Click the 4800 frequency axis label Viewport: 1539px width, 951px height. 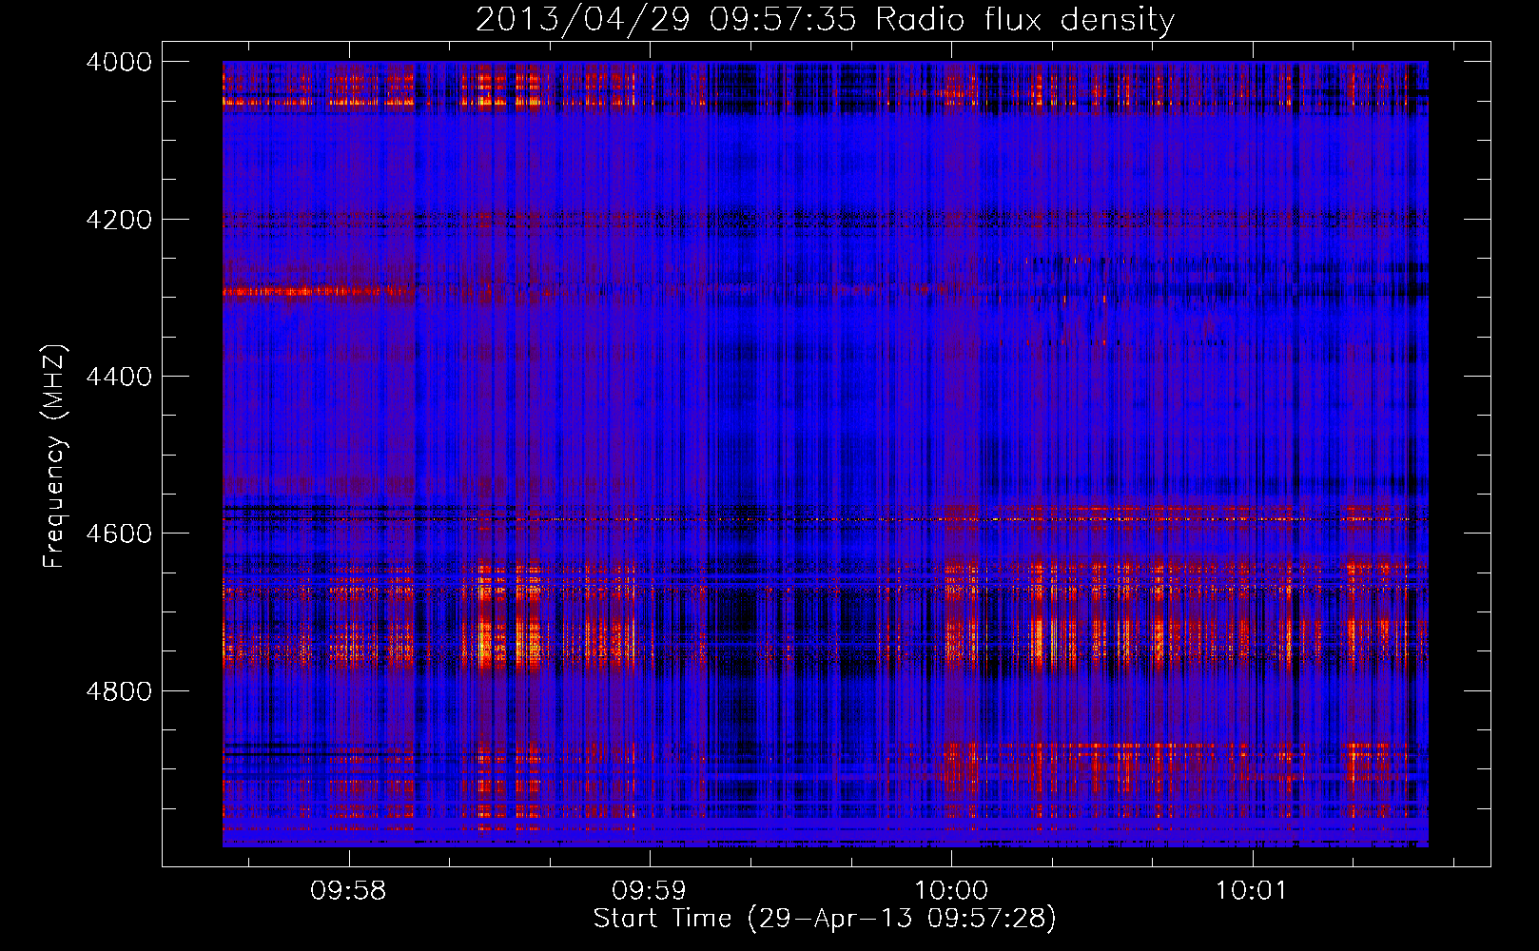pyautogui.click(x=119, y=691)
